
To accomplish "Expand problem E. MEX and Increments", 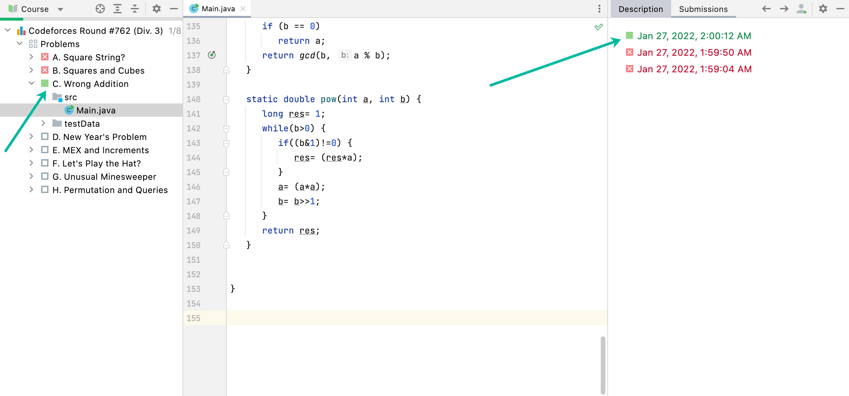I will [x=31, y=150].
